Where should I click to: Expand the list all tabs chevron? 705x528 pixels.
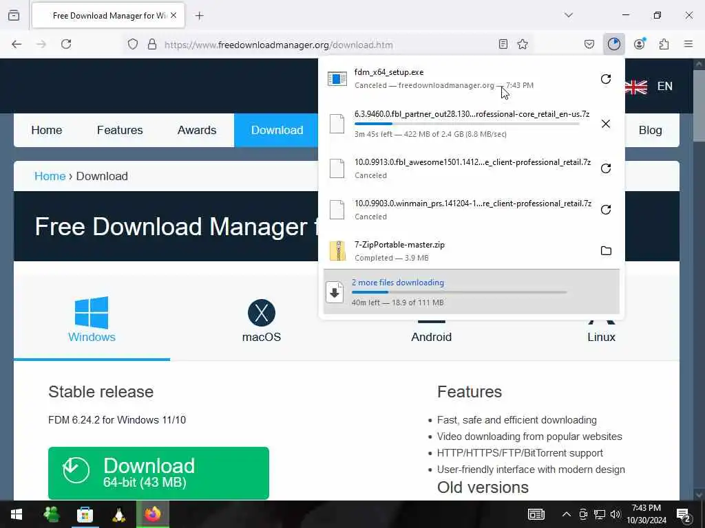pyautogui.click(x=569, y=15)
